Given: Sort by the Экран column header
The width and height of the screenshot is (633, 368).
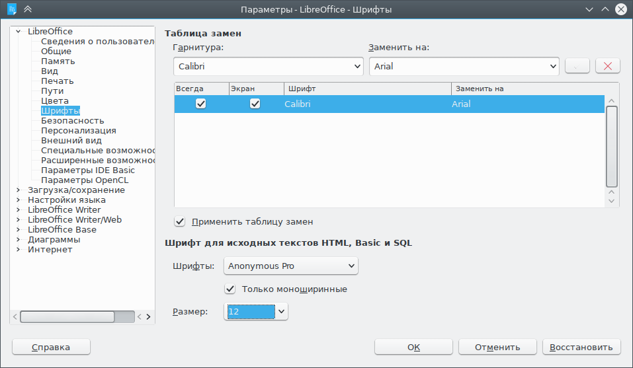Looking at the screenshot, I should [257, 89].
